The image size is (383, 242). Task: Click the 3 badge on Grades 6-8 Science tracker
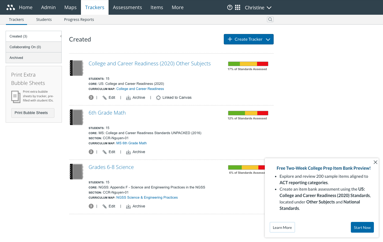coord(91,206)
